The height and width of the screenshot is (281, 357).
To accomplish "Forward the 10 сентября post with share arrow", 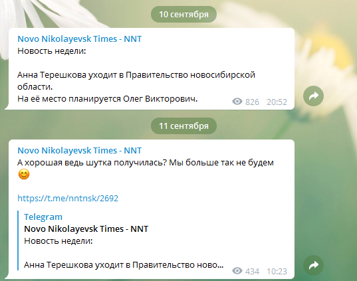I will (x=313, y=96).
